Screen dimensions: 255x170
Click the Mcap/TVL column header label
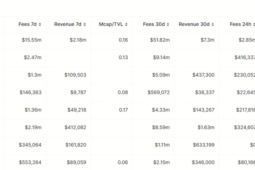111,24
